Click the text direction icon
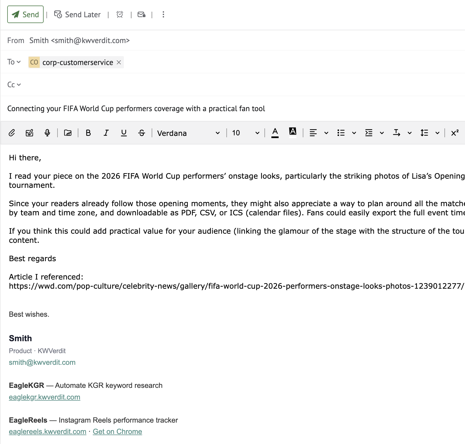The width and height of the screenshot is (465, 444). (396, 133)
